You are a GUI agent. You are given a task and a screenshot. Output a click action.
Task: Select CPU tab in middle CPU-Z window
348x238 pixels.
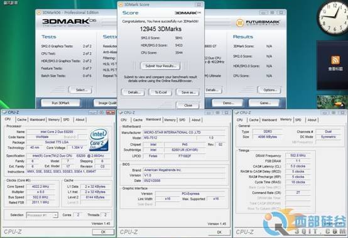[x=124, y=120]
